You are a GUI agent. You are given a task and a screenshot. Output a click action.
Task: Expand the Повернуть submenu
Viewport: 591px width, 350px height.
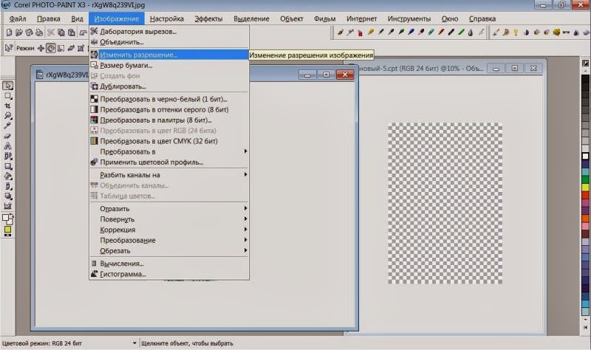coord(169,219)
